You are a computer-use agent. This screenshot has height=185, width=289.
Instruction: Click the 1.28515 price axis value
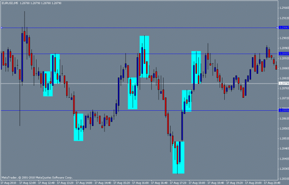pyautogui.click(x=284, y=138)
